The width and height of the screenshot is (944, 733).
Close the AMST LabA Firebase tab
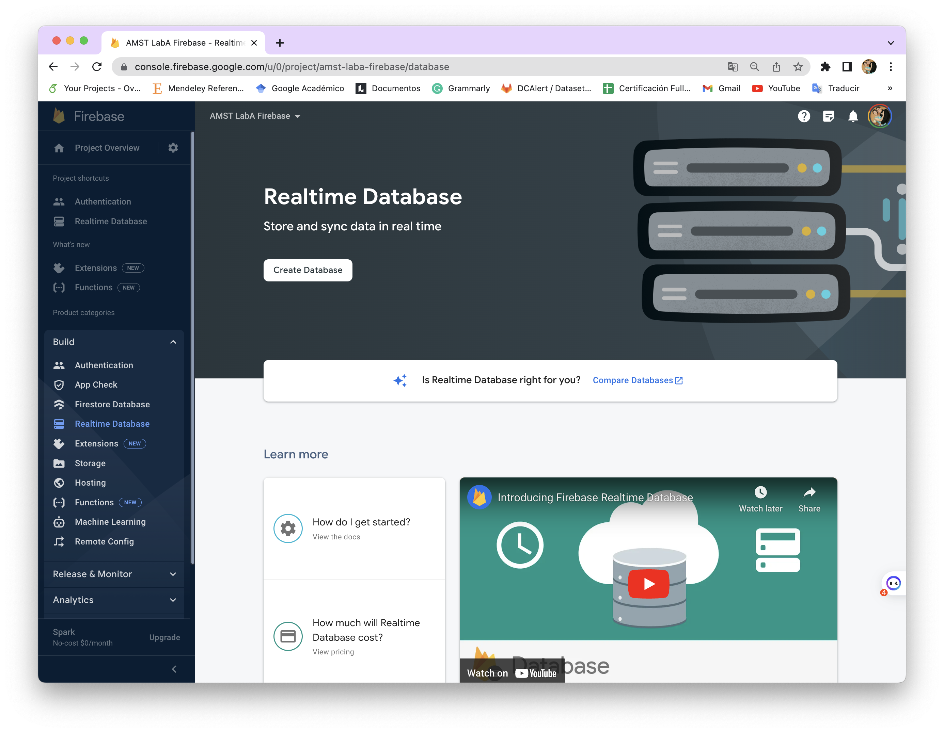click(254, 43)
